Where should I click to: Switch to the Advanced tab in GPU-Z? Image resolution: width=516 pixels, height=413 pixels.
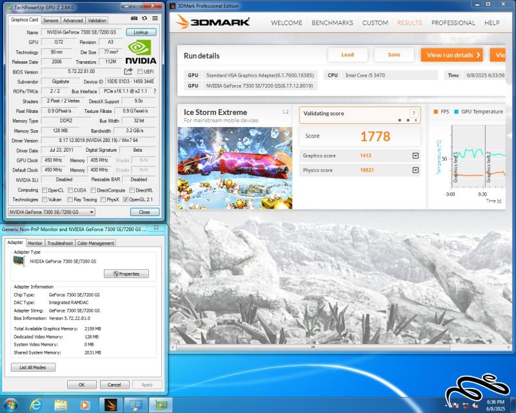(73, 21)
